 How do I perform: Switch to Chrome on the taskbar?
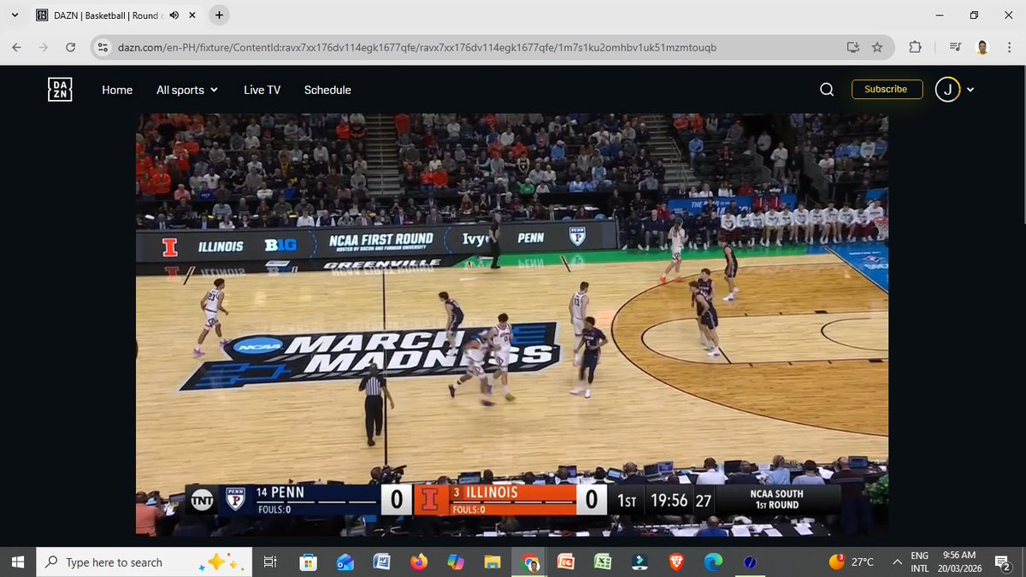pyautogui.click(x=529, y=562)
